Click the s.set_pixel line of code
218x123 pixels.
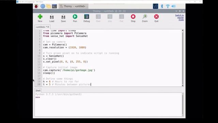[x=65, y=61]
